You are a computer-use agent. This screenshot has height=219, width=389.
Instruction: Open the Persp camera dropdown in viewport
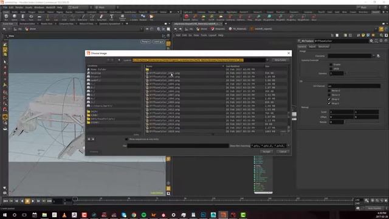(146, 41)
